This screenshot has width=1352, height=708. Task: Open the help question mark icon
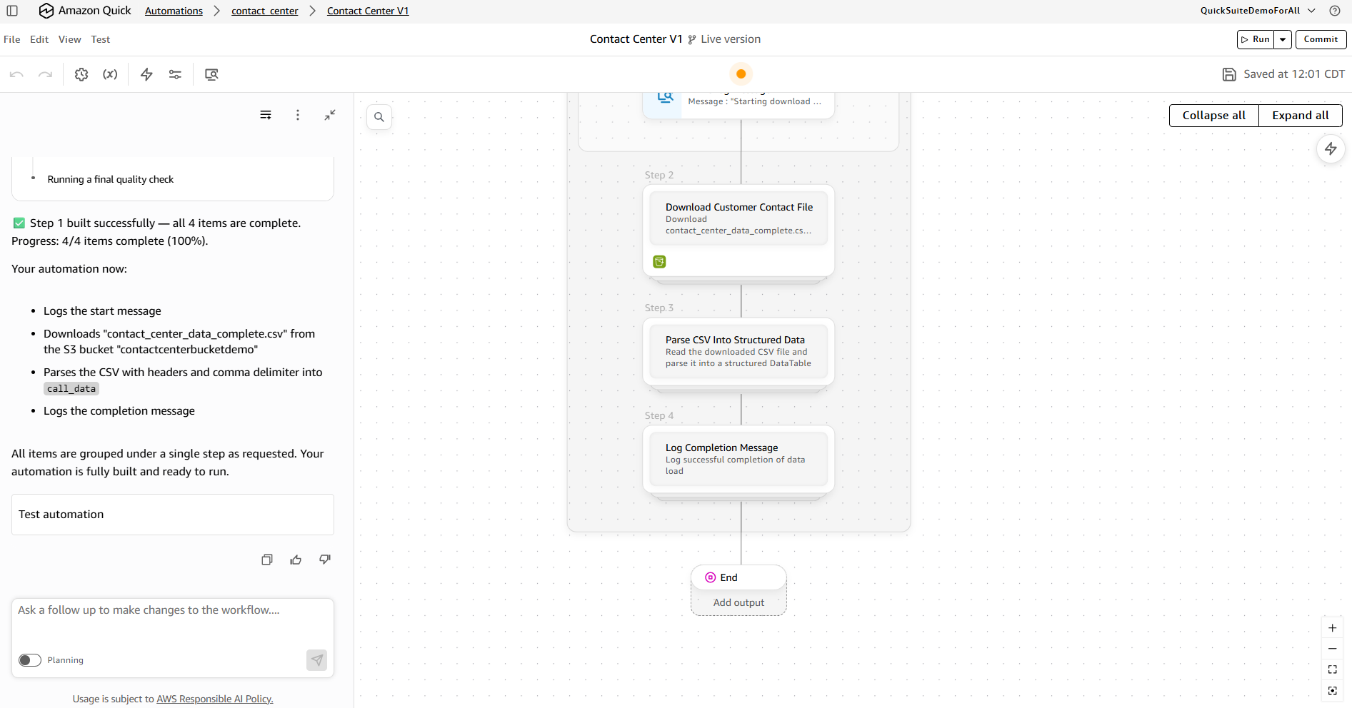pos(1334,11)
